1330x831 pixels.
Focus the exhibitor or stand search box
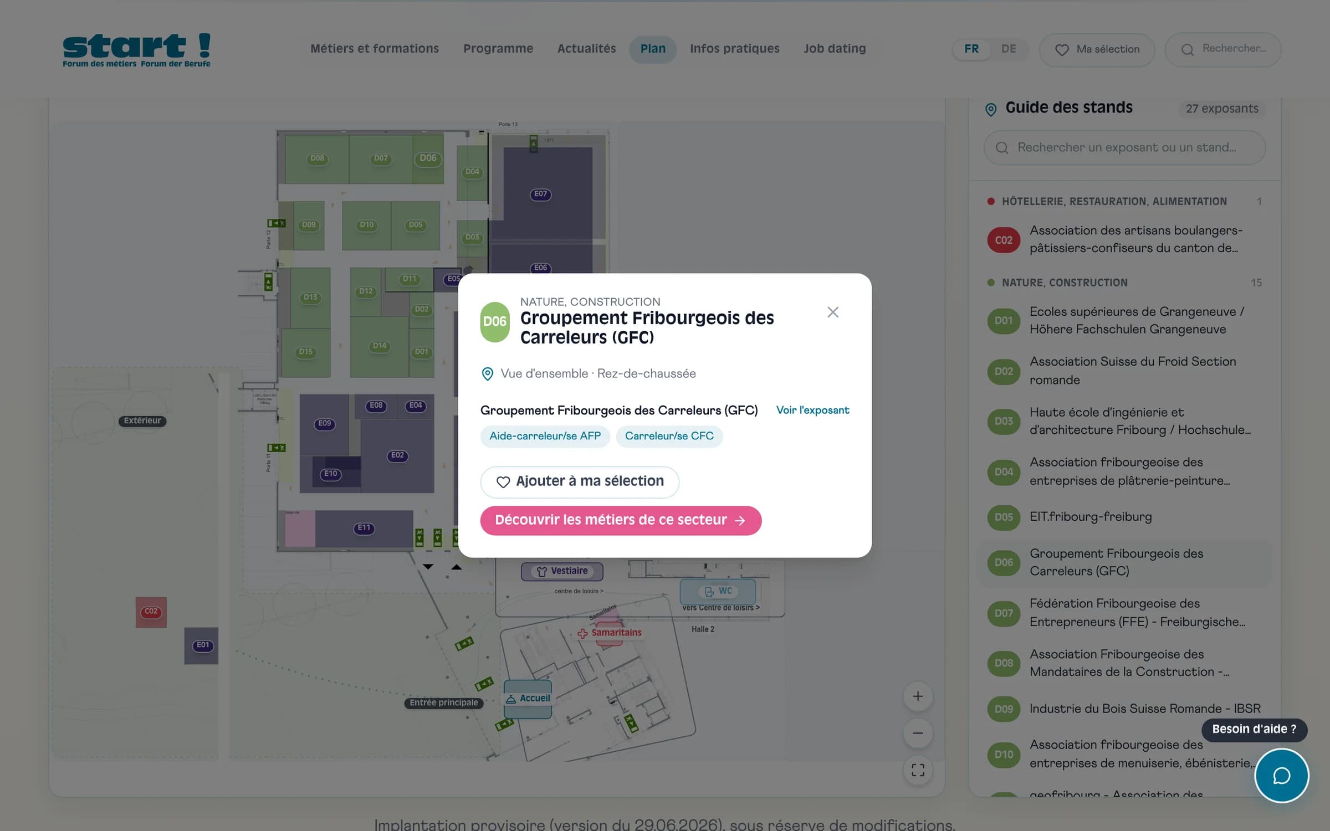coord(1124,147)
